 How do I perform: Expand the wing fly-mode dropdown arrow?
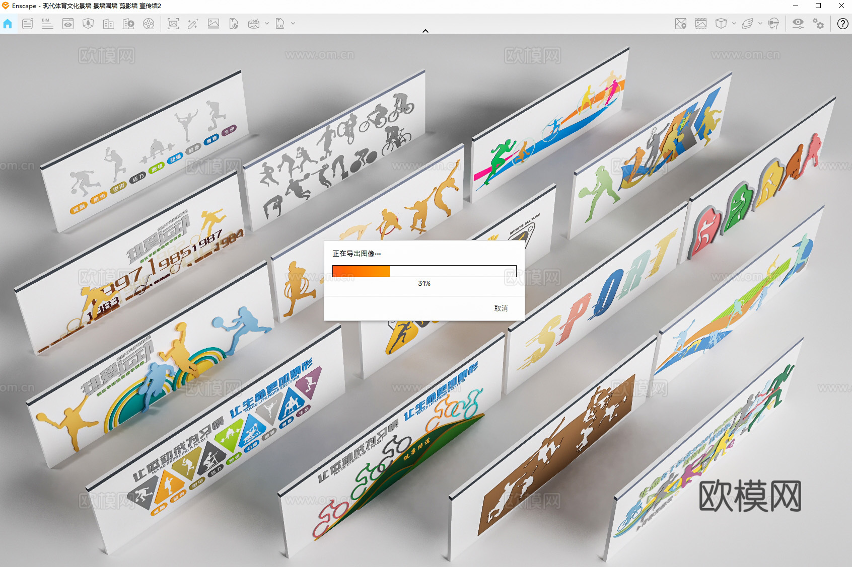(760, 24)
